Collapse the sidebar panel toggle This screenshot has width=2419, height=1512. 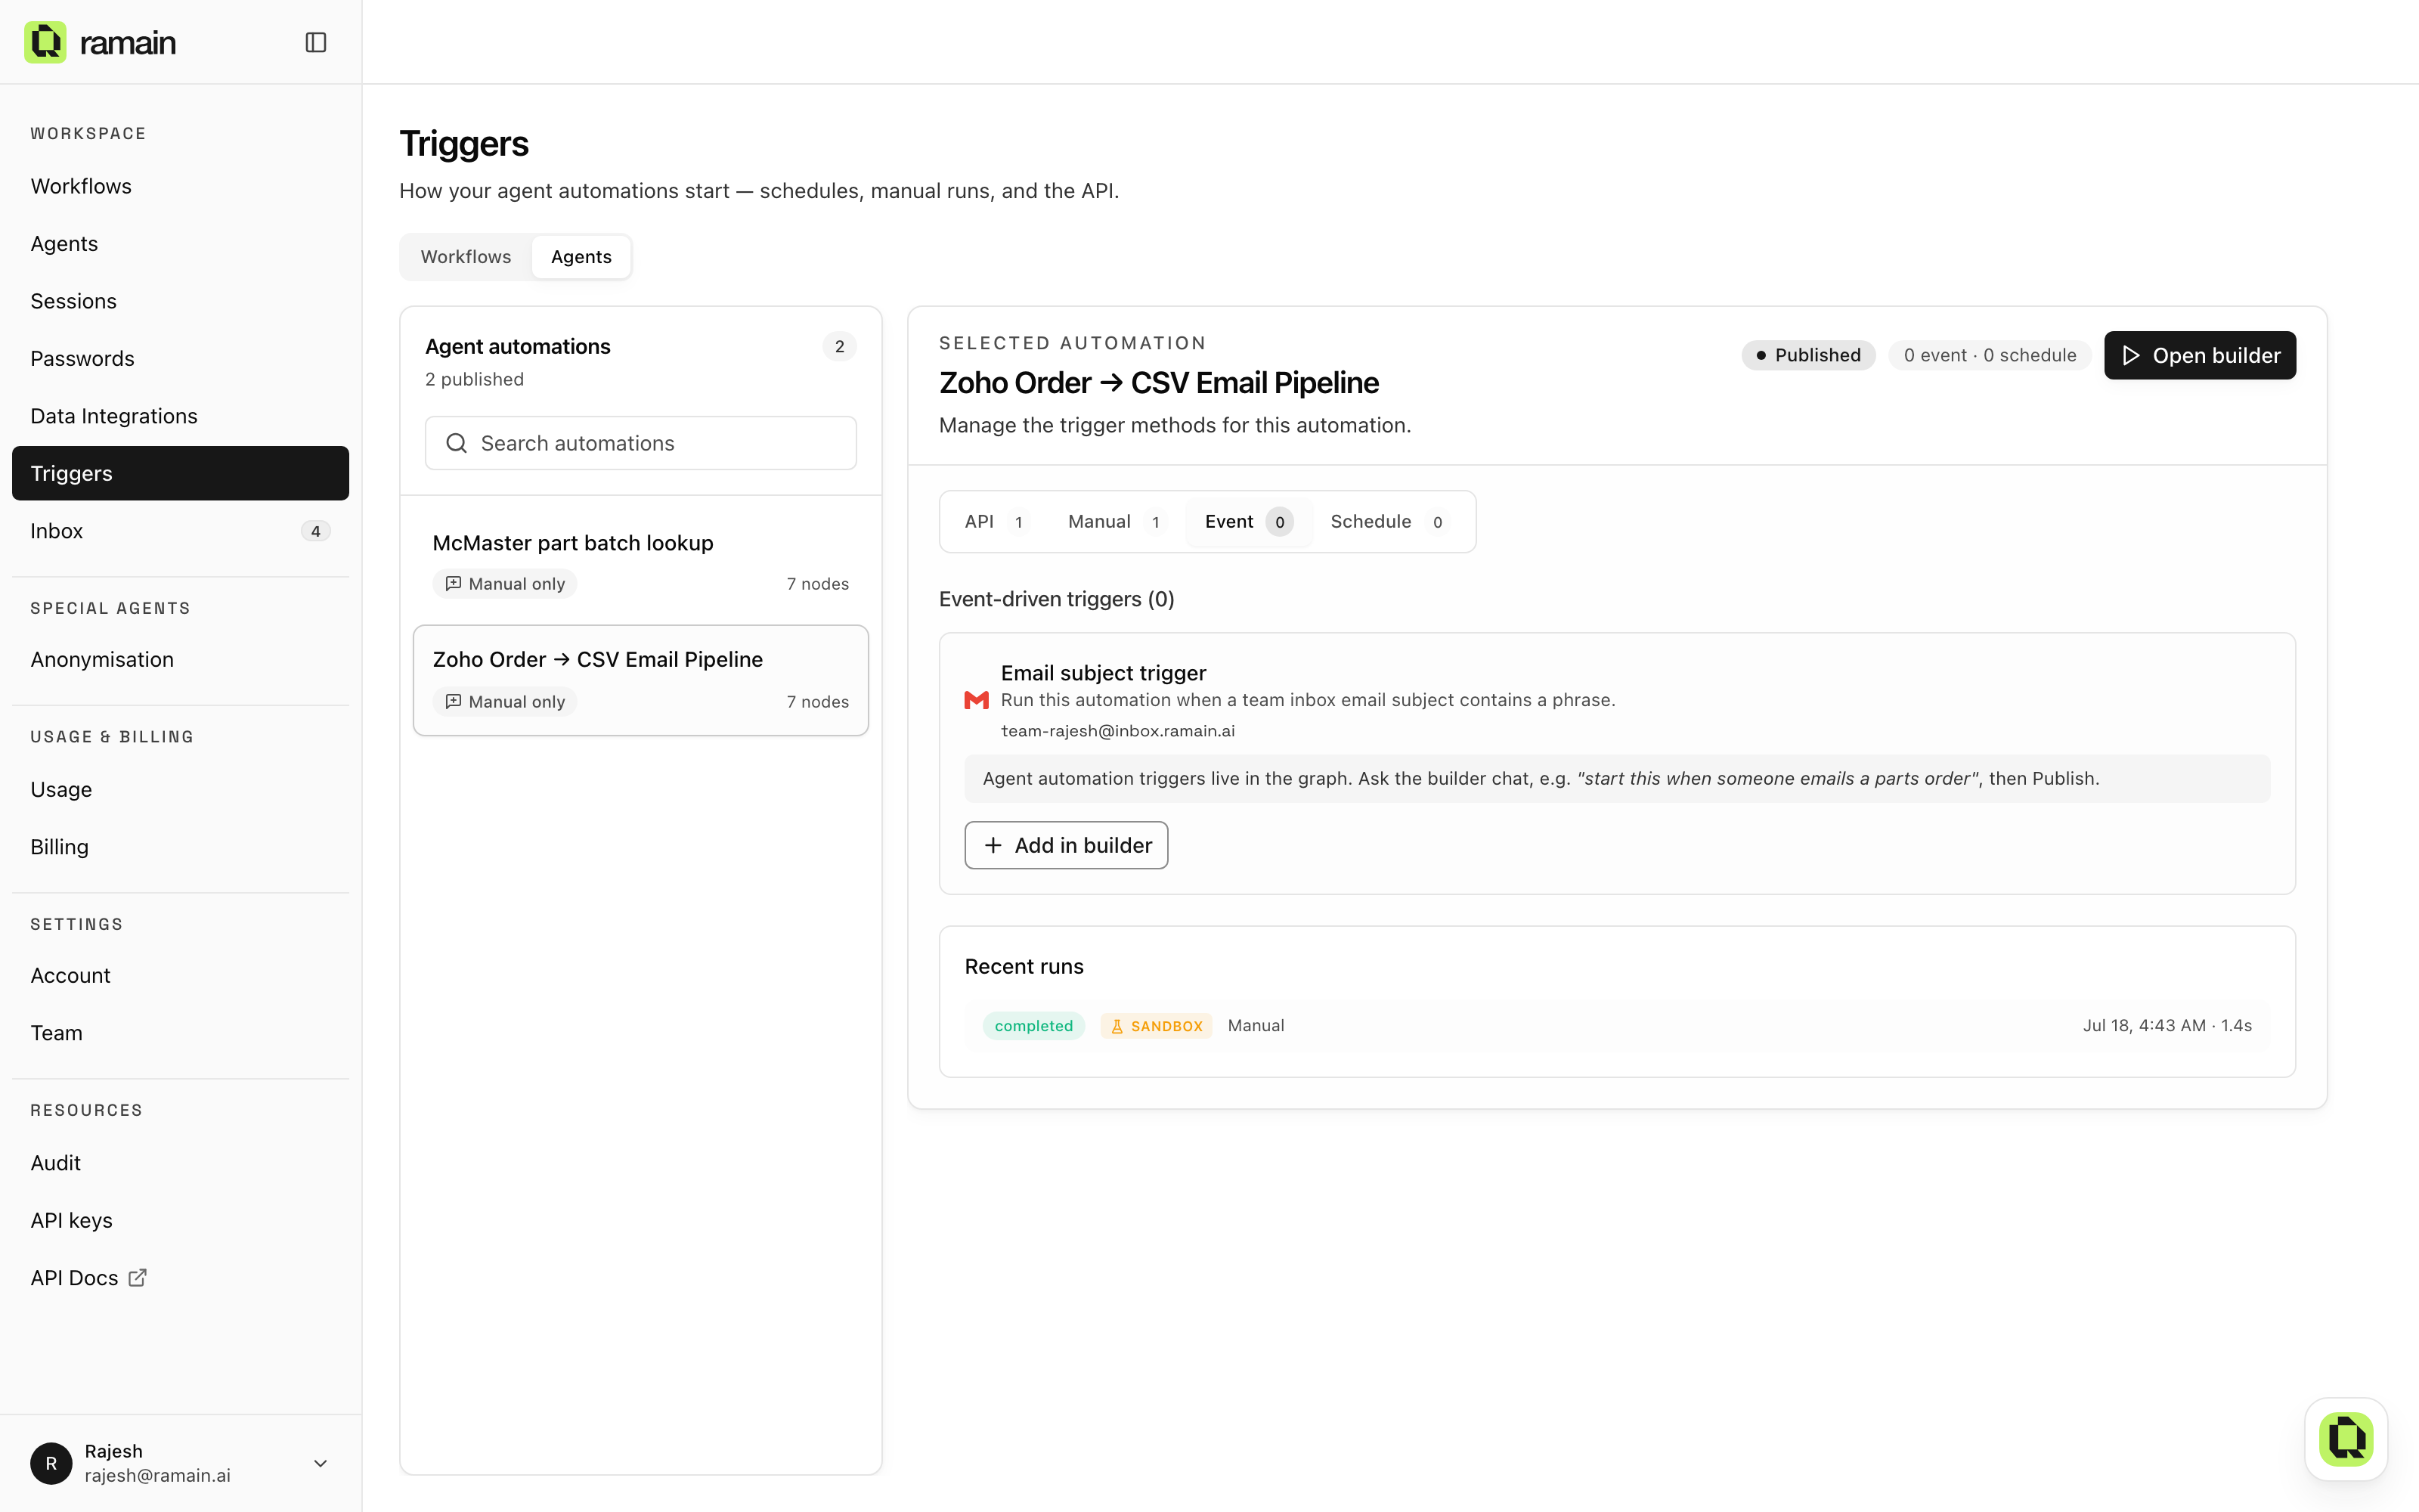[x=316, y=42]
